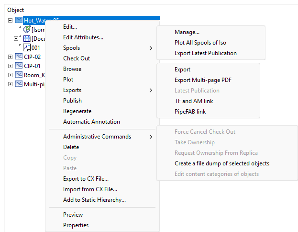
Task: Open Properties from the context menu
Action: (x=76, y=225)
